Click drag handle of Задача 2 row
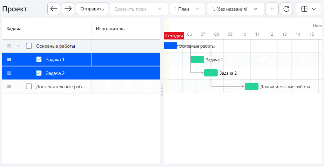Image resolution: width=324 pixels, height=167 pixels. [9, 73]
